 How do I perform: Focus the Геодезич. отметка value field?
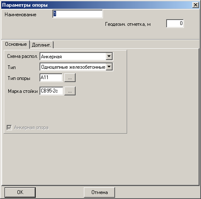(175, 23)
